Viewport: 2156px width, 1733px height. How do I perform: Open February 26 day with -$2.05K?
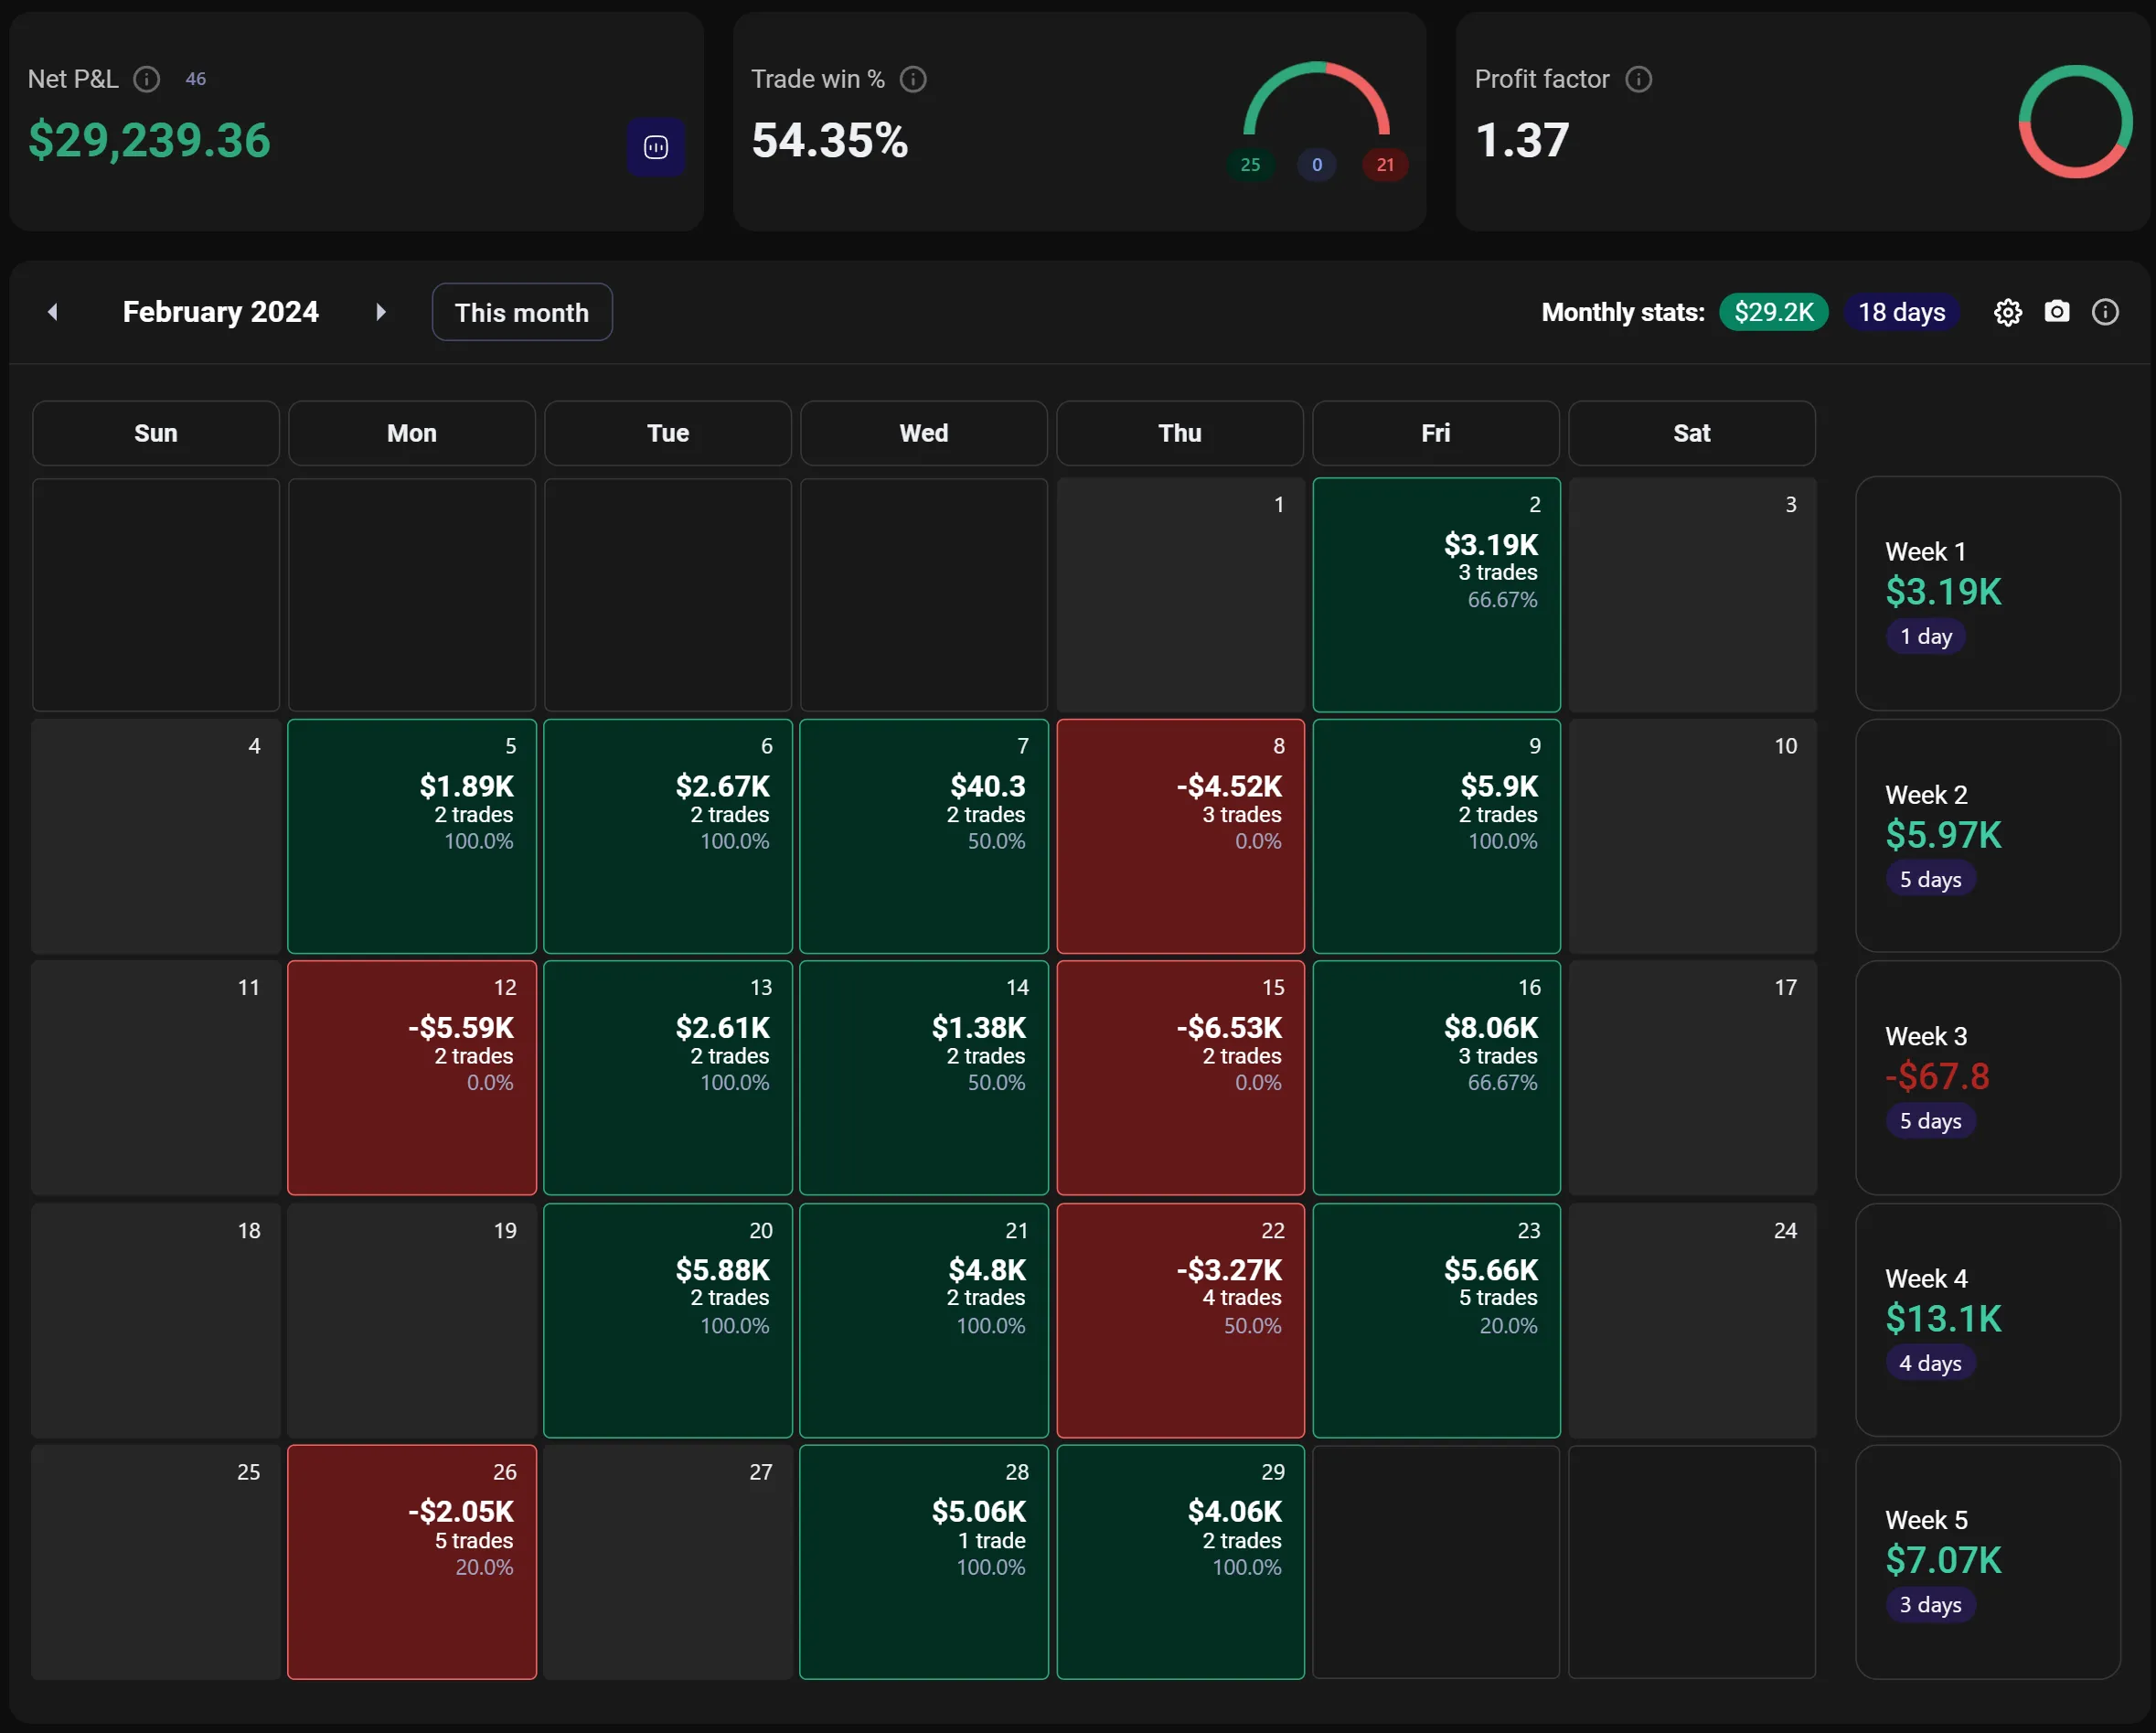[412, 1561]
